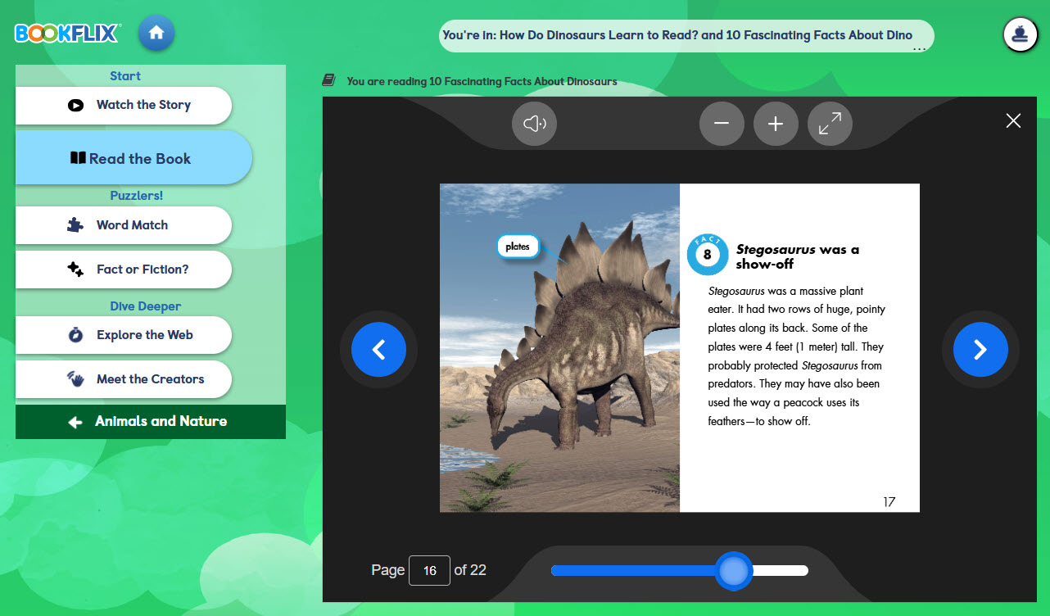1050x616 pixels.
Task: Select Read the Book
Action: (x=134, y=158)
